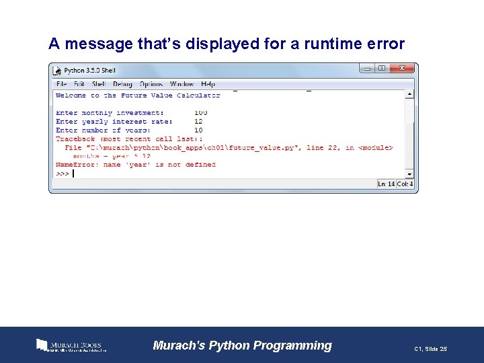Click the scrollbar up arrow
The image size is (484, 363).
tap(409, 94)
